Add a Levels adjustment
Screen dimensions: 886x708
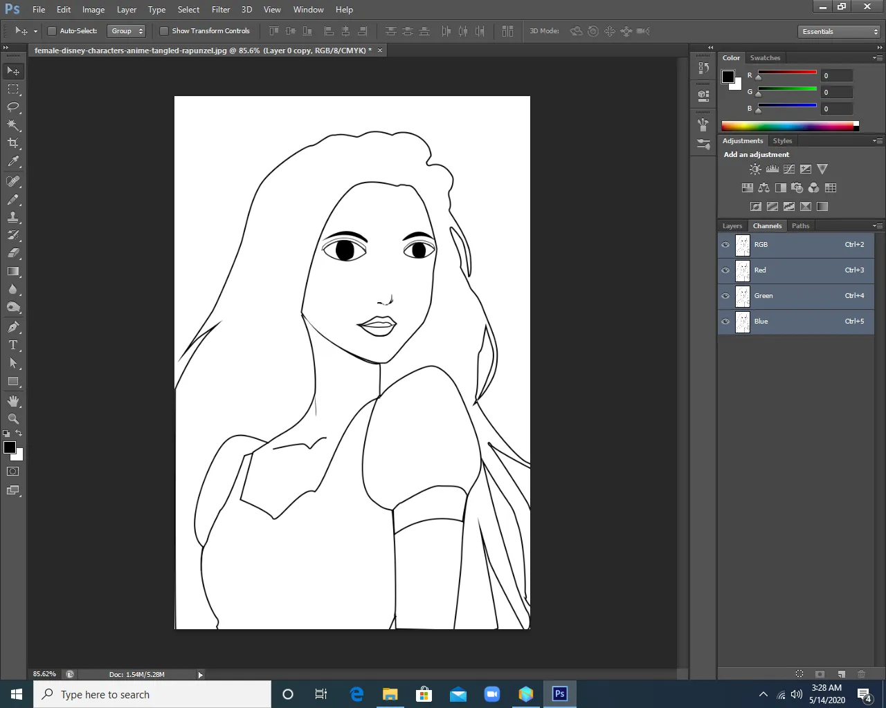coord(772,169)
